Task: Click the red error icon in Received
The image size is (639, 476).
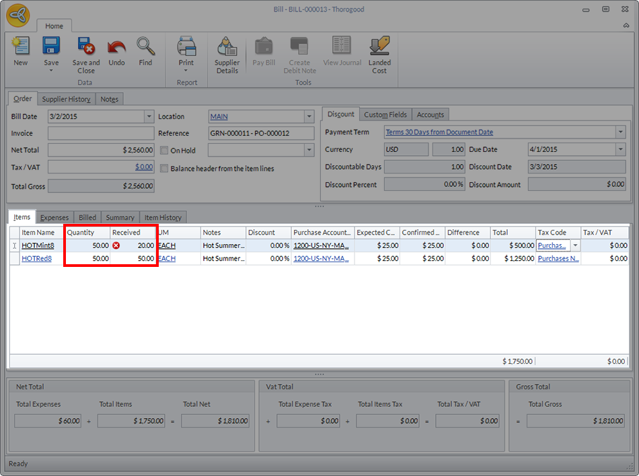Action: 116,246
